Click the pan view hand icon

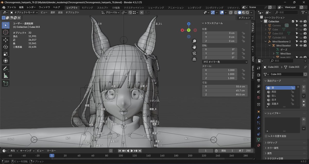tap(194, 47)
